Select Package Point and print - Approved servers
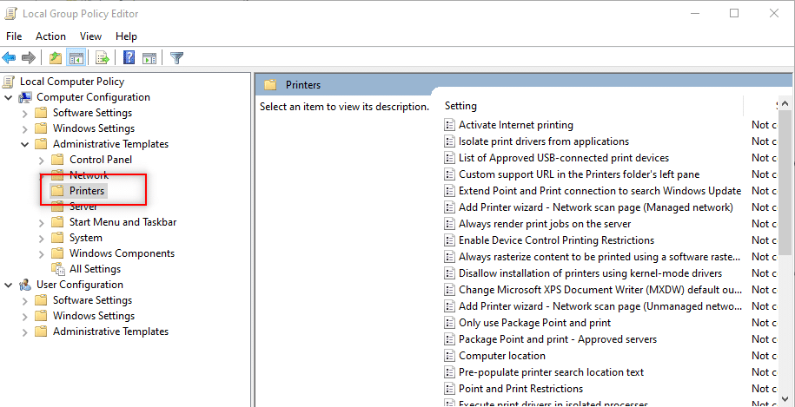The image size is (795, 407). coord(558,339)
